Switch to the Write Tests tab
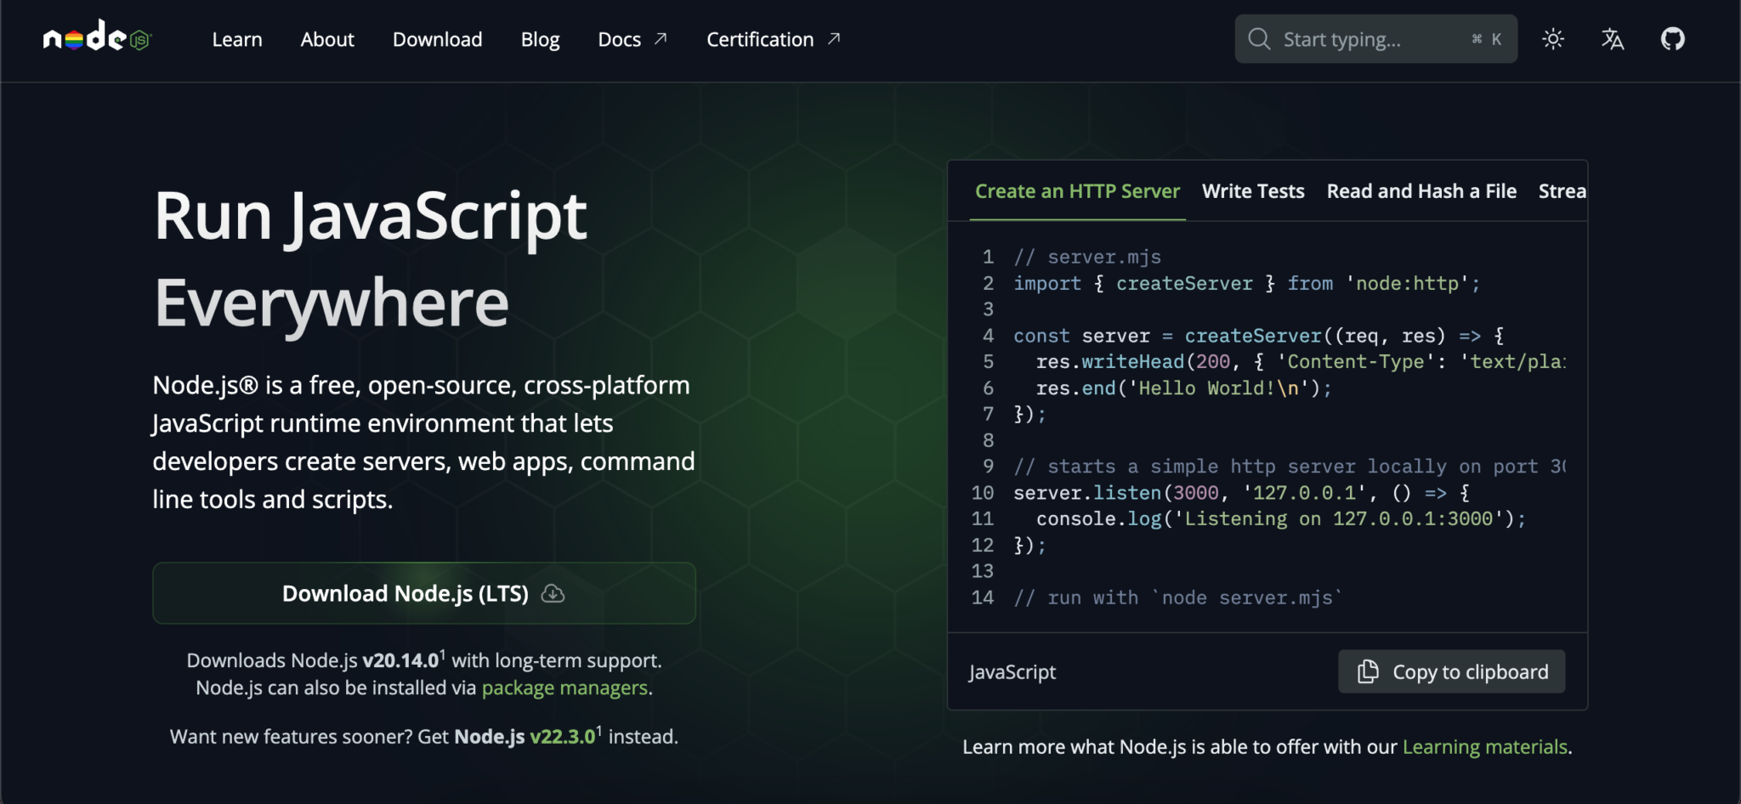Screen dimensions: 1741x804 coord(1253,191)
